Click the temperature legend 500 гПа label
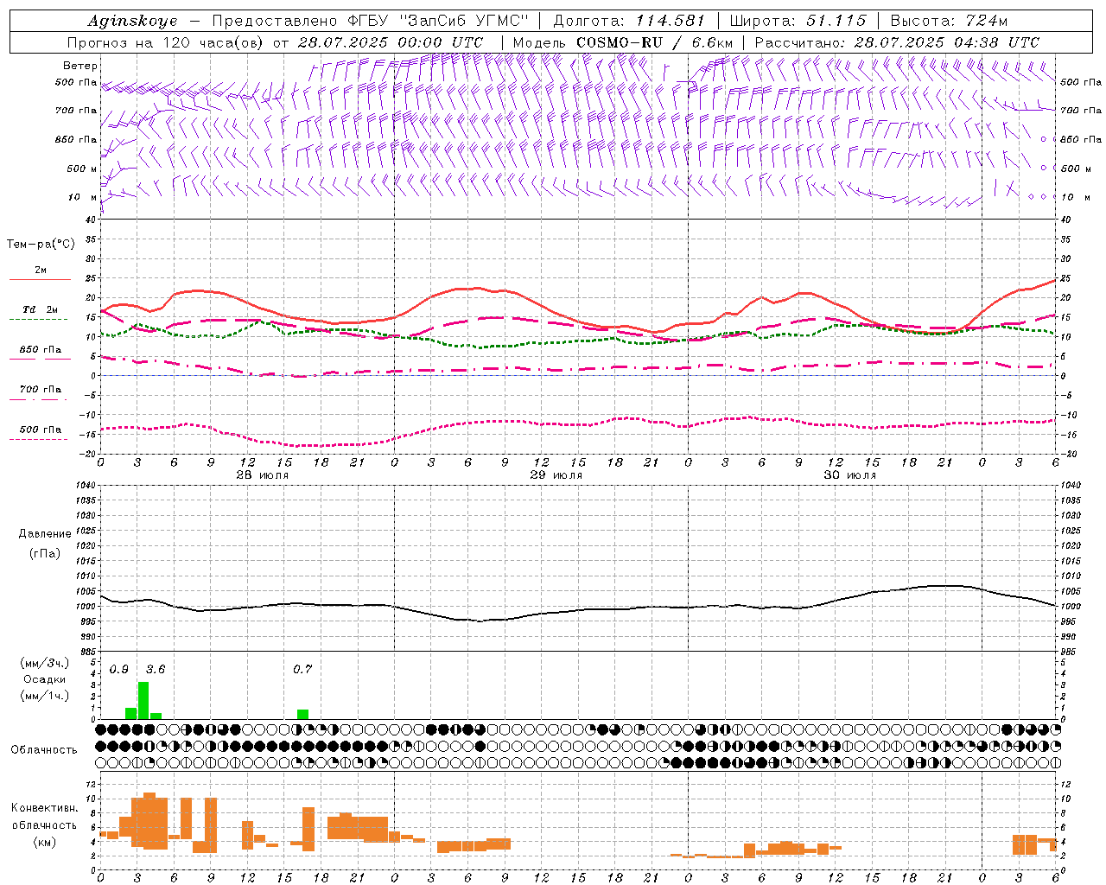Viewport: 1106px width, 885px height. point(41,430)
